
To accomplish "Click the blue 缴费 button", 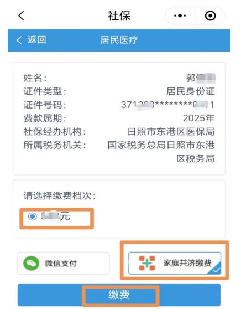I will pyautogui.click(x=119, y=295).
